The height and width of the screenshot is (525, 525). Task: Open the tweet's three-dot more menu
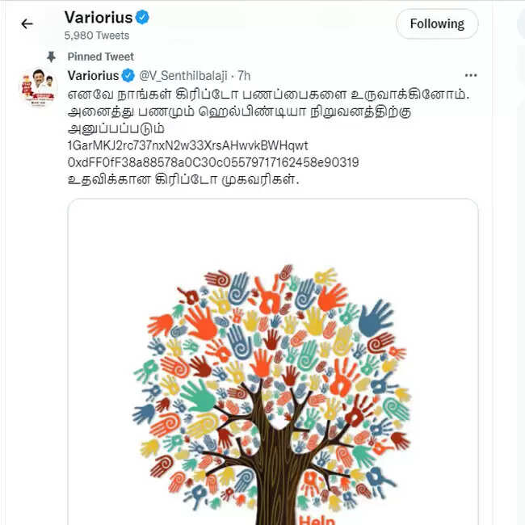click(471, 75)
